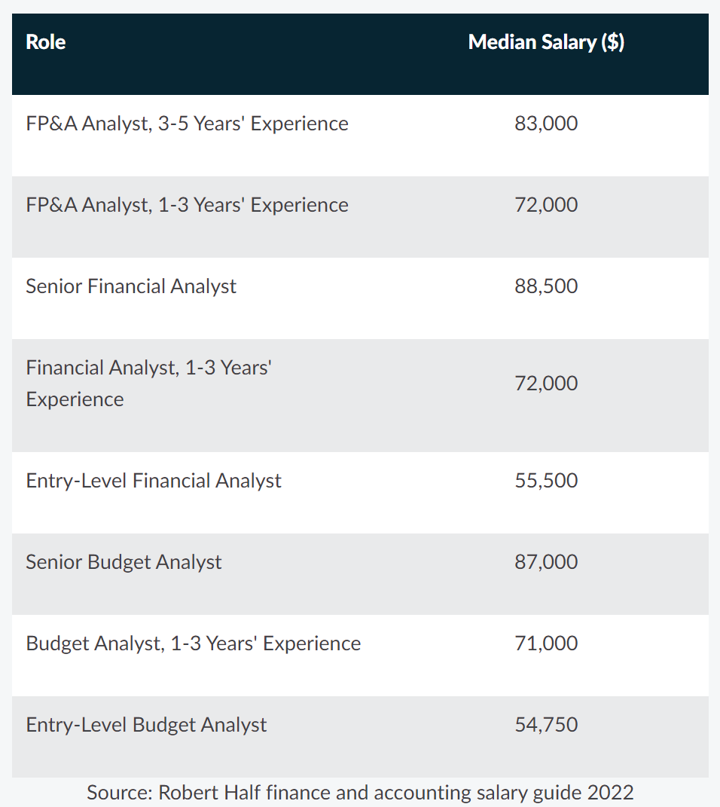
Task: Select Budget Analyst, 1-3 Years' Experience role
Action: coord(193,643)
